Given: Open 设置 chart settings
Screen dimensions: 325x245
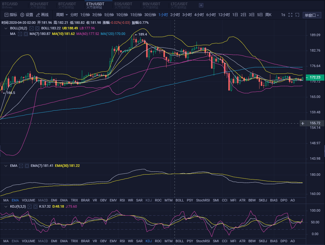Looking at the screenshot, I should tap(22, 15).
